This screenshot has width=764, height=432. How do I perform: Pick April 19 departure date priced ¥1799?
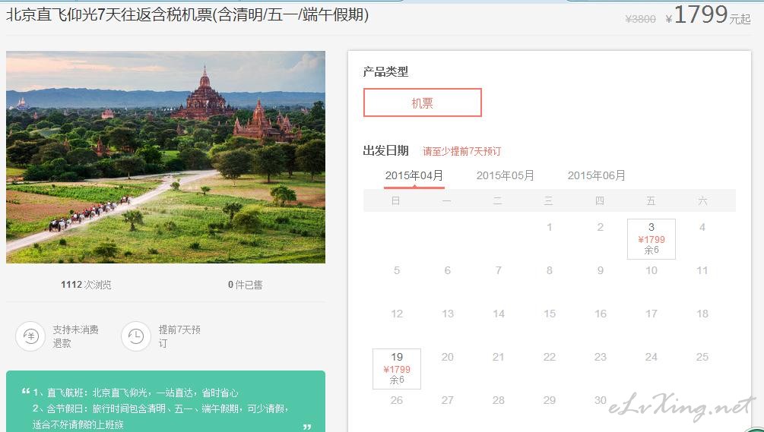pos(397,369)
